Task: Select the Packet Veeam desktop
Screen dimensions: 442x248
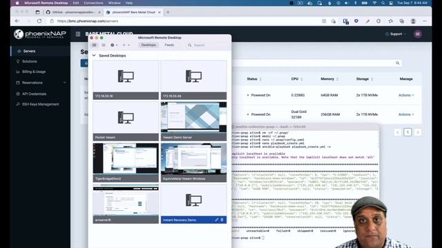Action: (x=126, y=121)
